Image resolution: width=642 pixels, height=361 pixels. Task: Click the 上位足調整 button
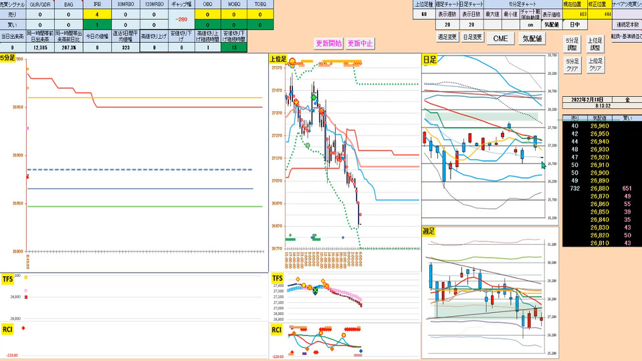(x=595, y=44)
